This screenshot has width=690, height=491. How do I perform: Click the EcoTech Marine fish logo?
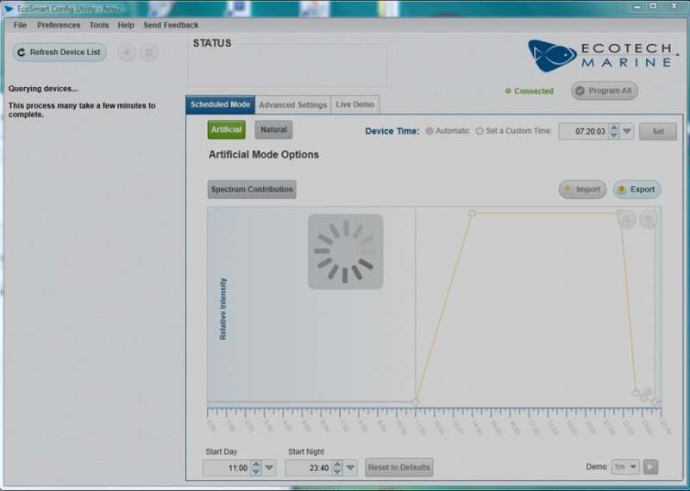(x=551, y=55)
